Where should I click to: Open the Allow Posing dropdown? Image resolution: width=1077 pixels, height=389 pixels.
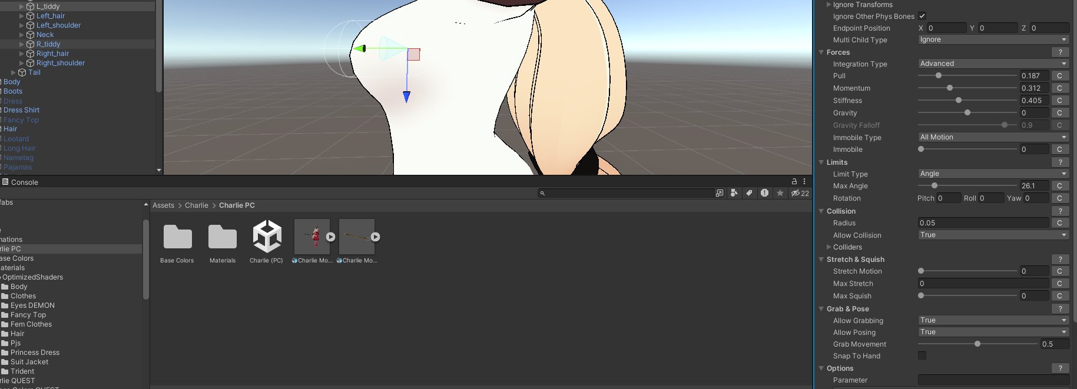point(993,332)
